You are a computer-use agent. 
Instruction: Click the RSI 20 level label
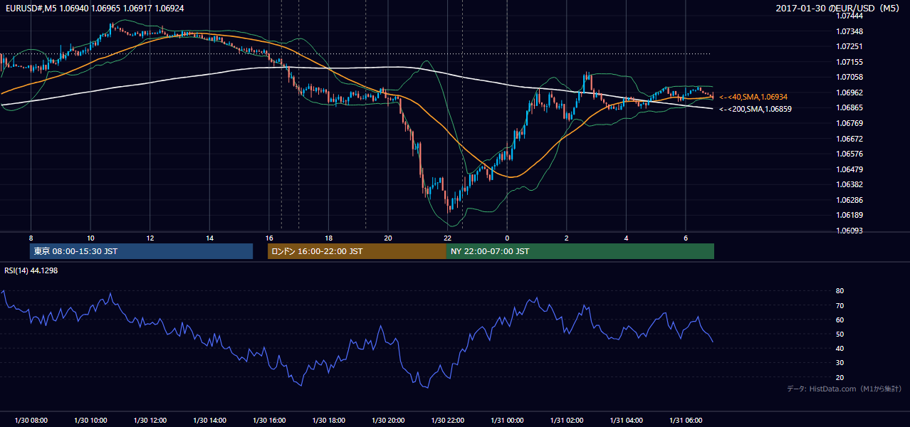click(840, 377)
